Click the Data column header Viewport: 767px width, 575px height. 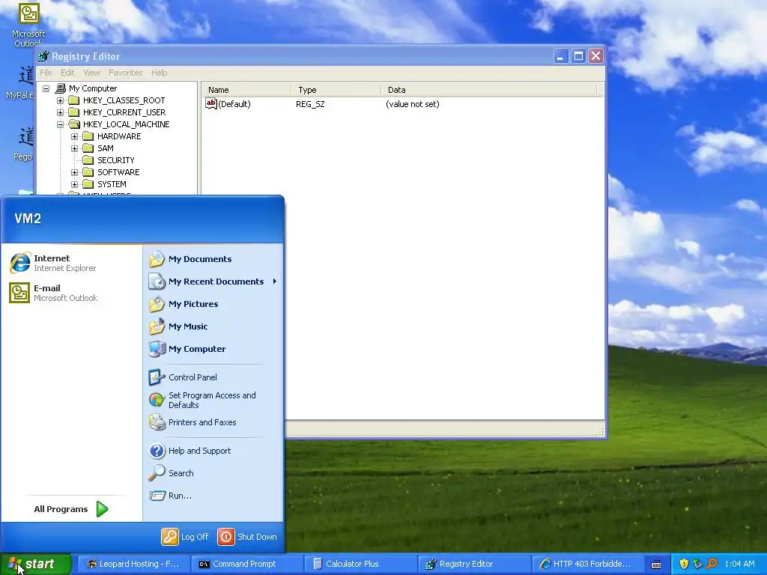(489, 90)
